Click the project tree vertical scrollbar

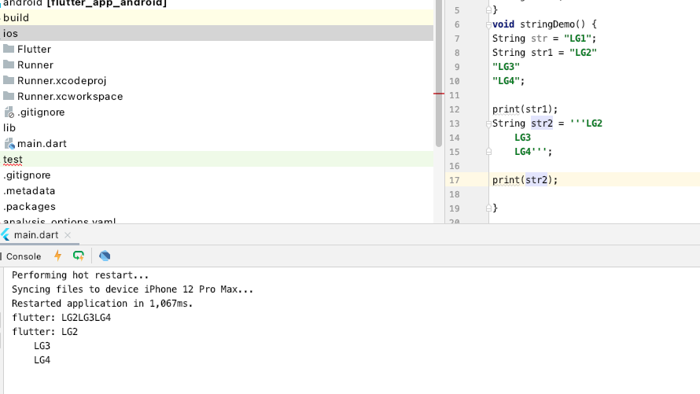(439, 74)
